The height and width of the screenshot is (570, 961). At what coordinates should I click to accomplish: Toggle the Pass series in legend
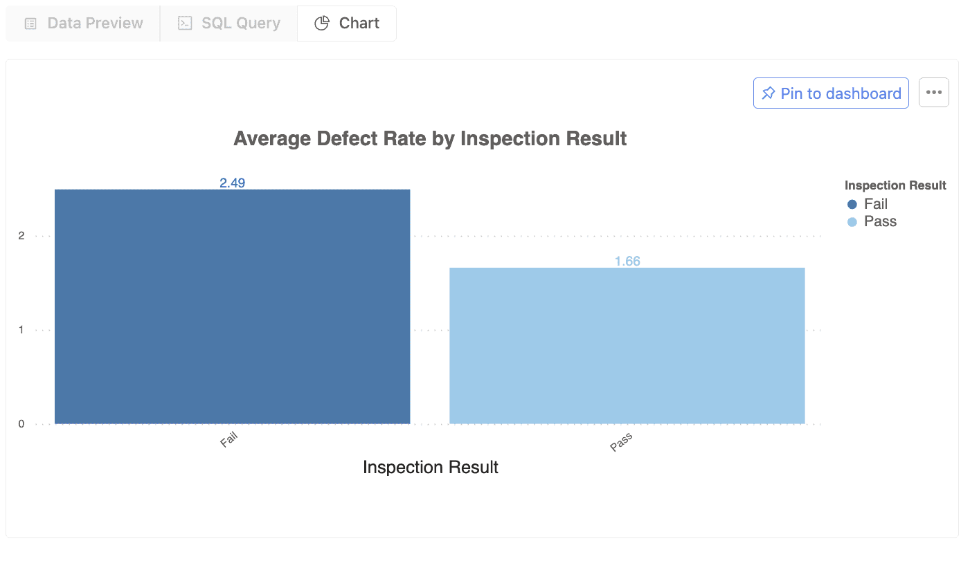[x=880, y=221]
